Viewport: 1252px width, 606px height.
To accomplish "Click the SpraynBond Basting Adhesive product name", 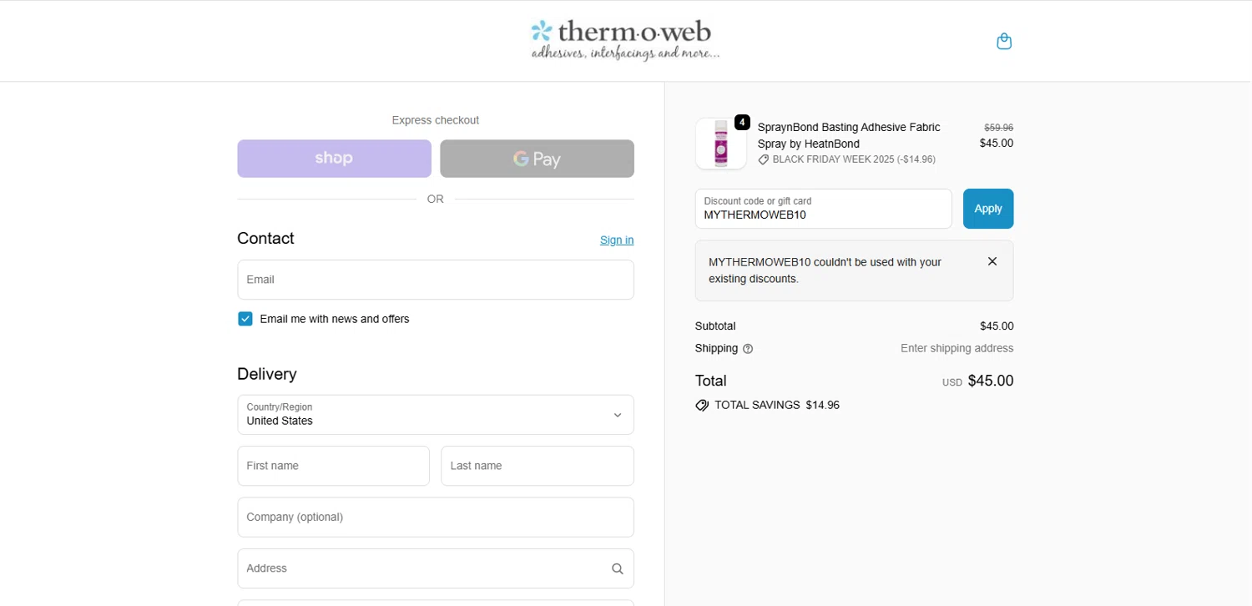I will point(849,135).
